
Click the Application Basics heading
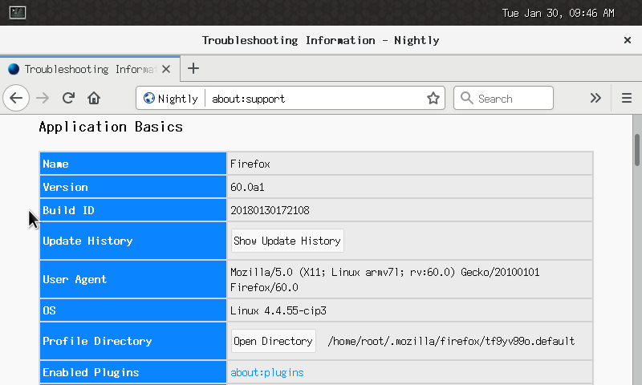click(x=111, y=127)
